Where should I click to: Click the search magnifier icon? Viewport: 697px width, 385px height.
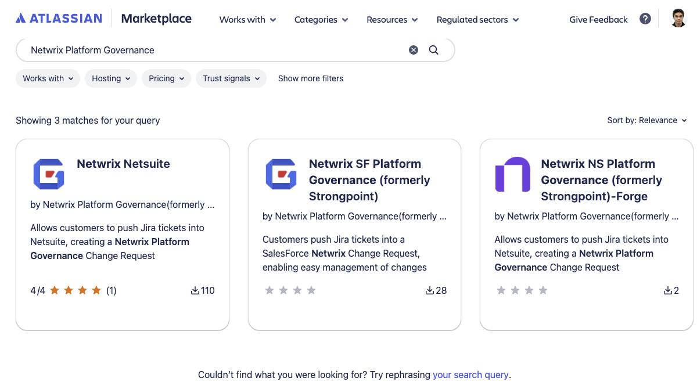433,50
